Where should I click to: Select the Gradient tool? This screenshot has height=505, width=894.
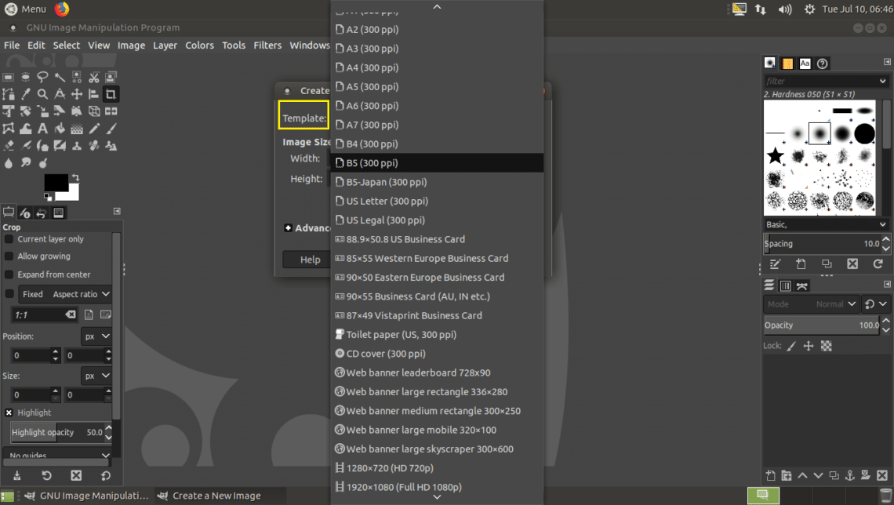point(76,129)
